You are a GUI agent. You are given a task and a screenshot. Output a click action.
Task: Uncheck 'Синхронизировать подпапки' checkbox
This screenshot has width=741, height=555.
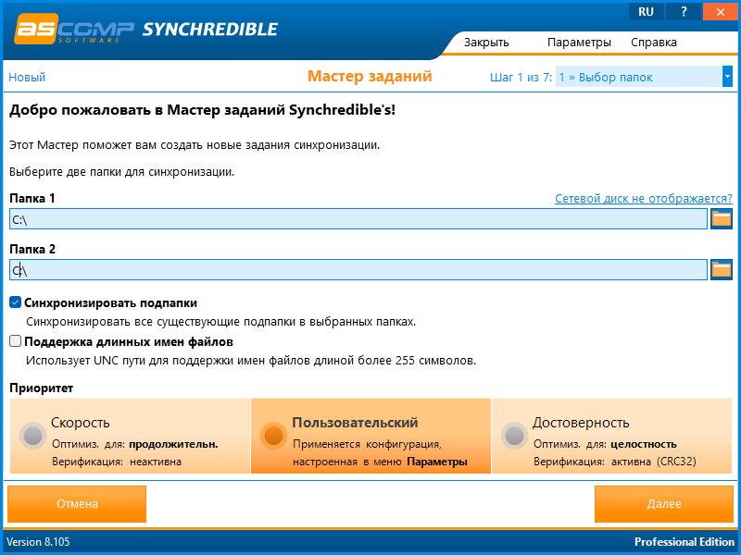point(15,302)
